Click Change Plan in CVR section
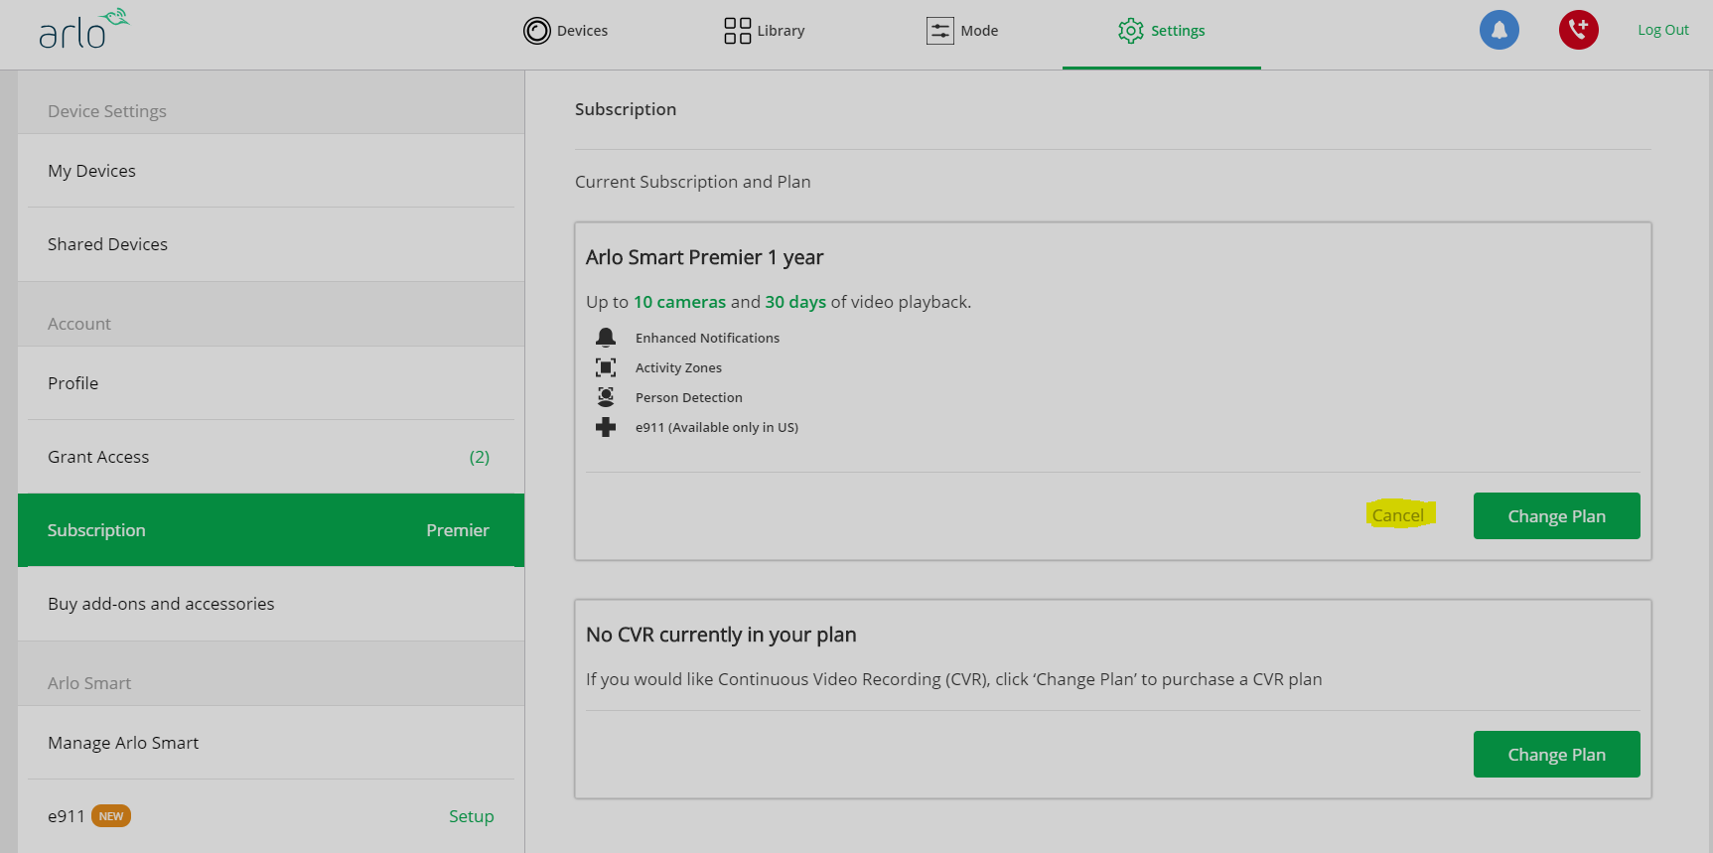The height and width of the screenshot is (853, 1713). coord(1556,755)
